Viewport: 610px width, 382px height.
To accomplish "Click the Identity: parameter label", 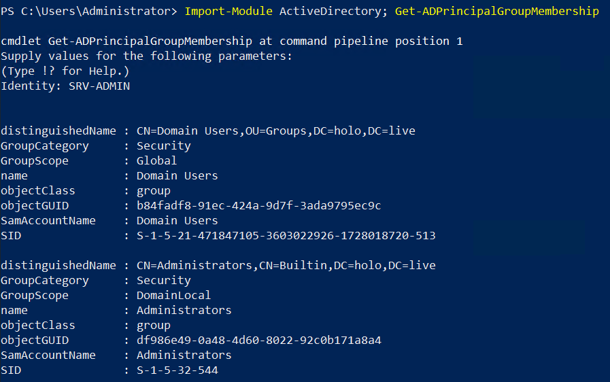I will [x=31, y=86].
